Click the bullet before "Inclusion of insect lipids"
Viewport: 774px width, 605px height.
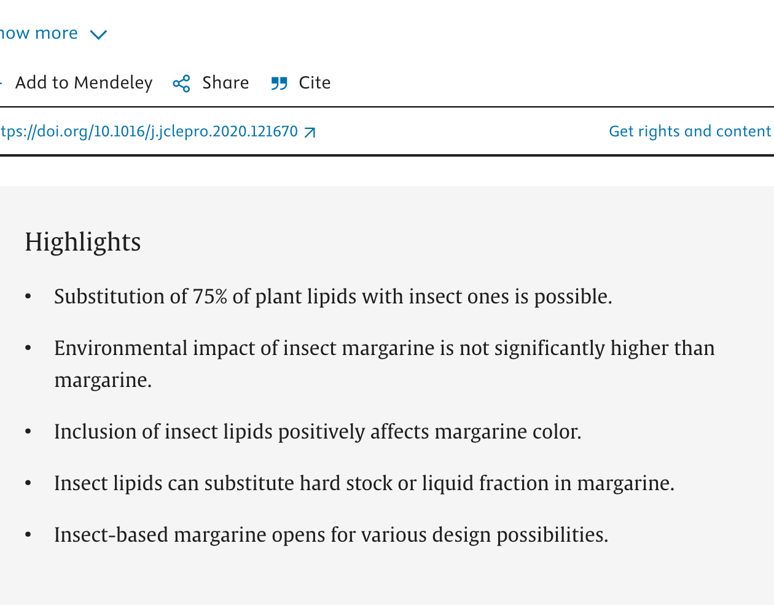click(28, 432)
